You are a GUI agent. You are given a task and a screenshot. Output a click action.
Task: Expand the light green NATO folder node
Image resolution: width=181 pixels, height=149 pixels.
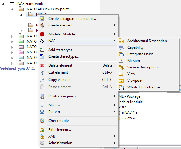coord(12,36)
